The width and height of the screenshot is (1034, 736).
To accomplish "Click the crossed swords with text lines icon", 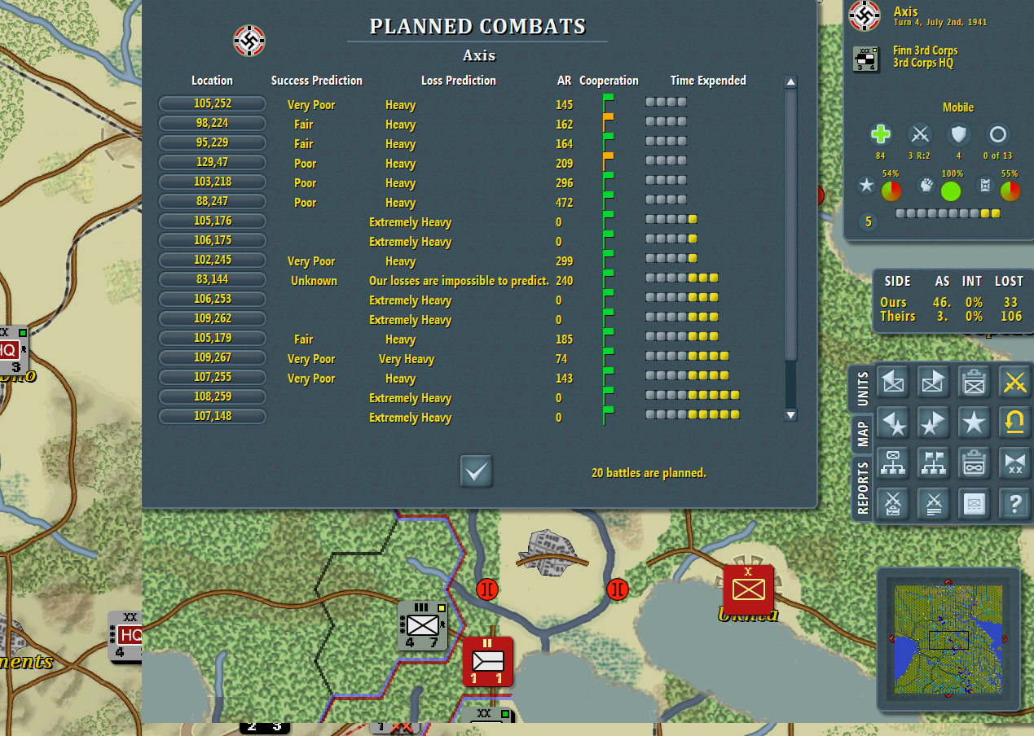I will click(x=935, y=504).
